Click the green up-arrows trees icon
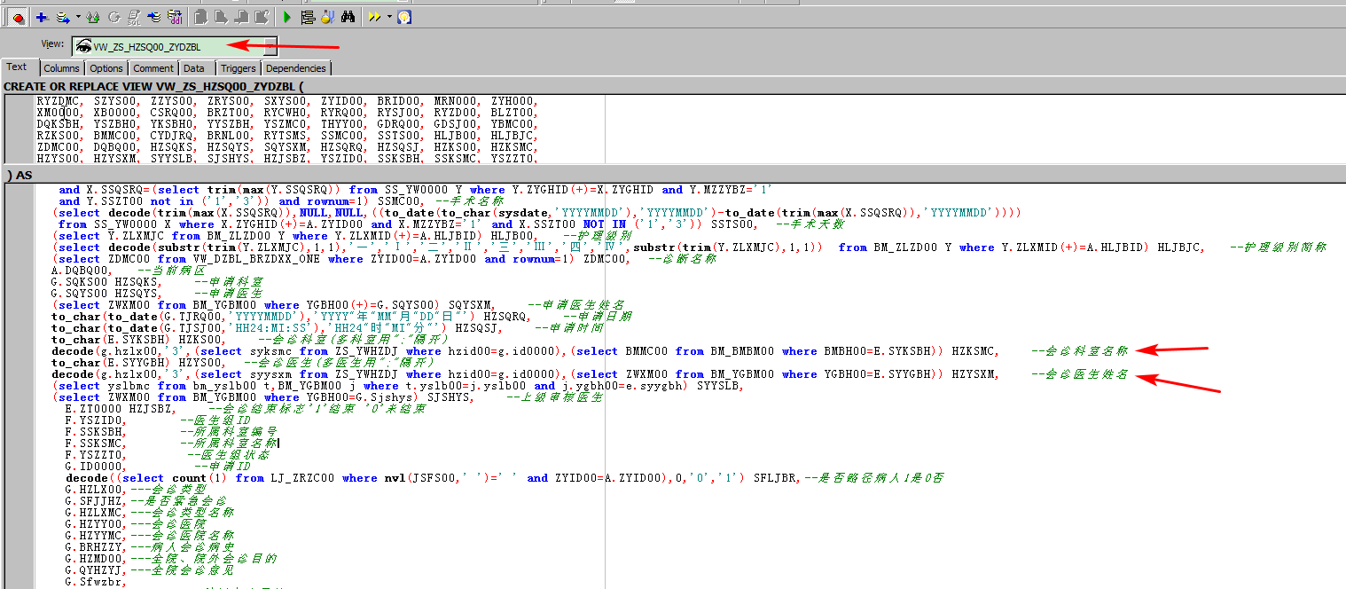 pos(92,17)
